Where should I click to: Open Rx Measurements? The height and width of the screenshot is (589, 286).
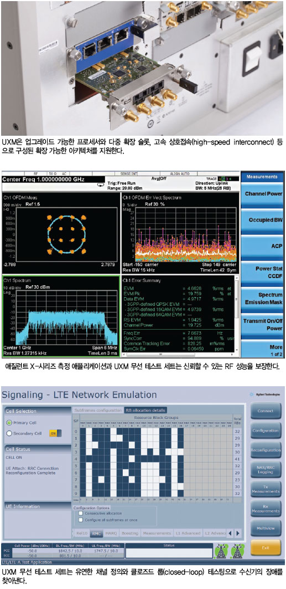tap(266, 509)
